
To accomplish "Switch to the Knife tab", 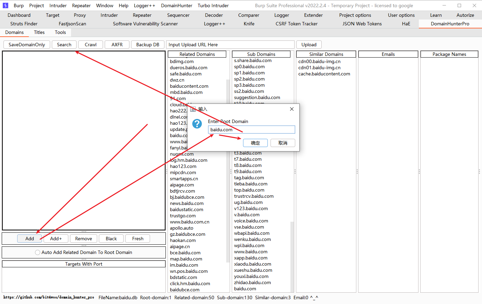I will coord(249,24).
